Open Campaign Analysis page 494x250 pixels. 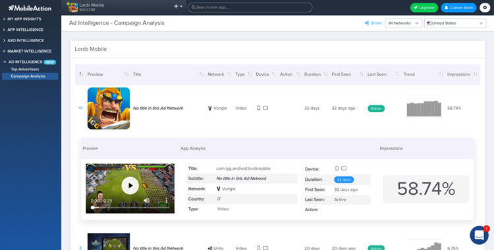(30, 76)
